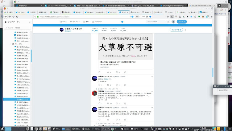Show the フォロー 4,256 stat
This screenshot has width=232, height=131.
[x=104, y=30]
